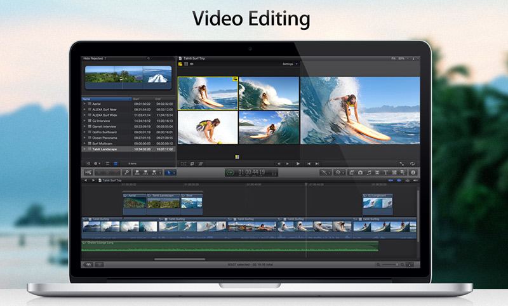Viewport: 508px width, 306px height.
Task: Connect clip to primary storyline
Action: point(137,173)
